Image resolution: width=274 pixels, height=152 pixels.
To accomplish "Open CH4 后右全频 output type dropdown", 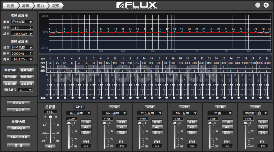I will click(x=185, y=113).
